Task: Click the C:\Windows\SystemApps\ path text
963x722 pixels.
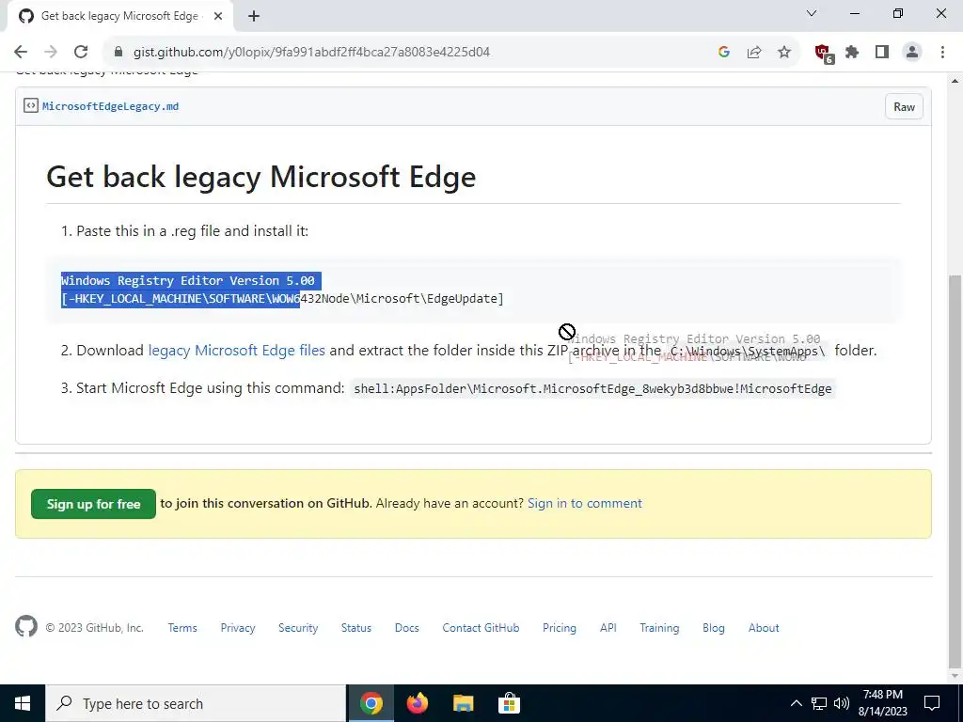Action: (x=748, y=352)
